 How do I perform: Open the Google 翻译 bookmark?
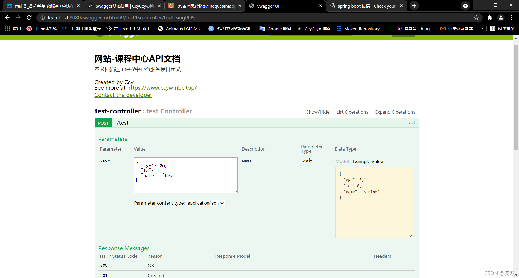(x=275, y=29)
